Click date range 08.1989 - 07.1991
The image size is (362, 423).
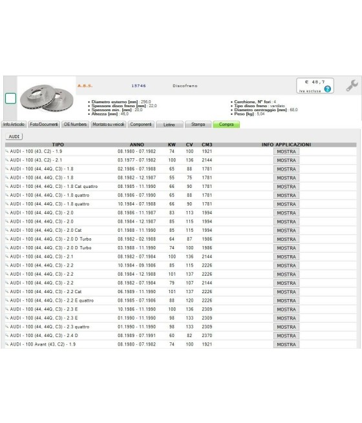point(136,335)
